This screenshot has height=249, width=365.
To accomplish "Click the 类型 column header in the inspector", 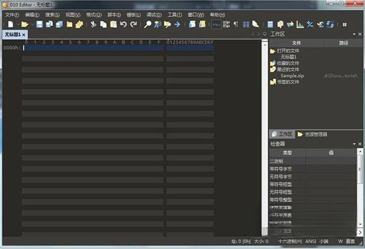I will [x=287, y=153].
